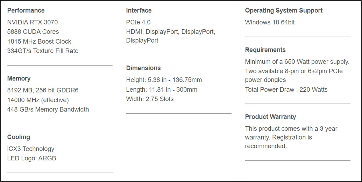Click the 448 GB/s Memory Bandwidth text
This screenshot has width=362, height=182.
tap(48, 109)
